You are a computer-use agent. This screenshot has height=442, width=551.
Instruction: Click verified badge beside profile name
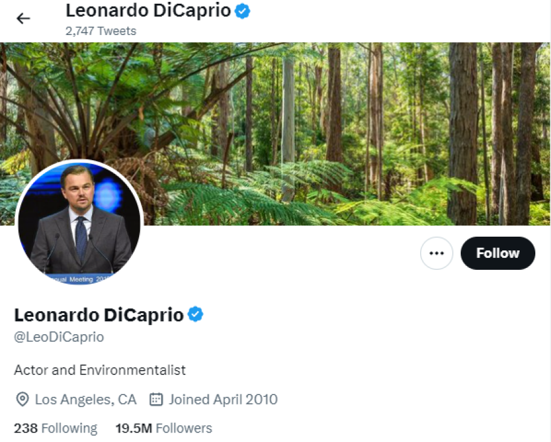pos(196,314)
